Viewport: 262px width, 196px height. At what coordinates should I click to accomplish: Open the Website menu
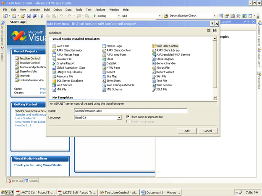point(35,10)
